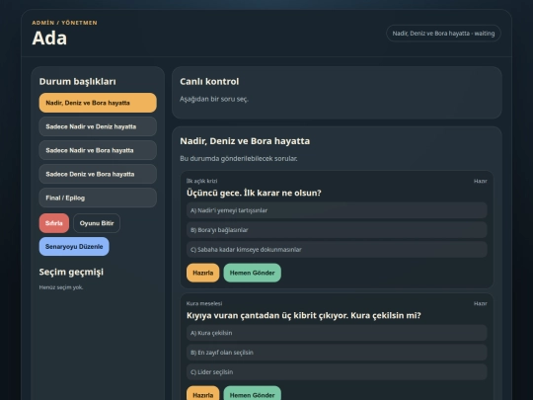The width and height of the screenshot is (533, 400).
Task: Open the 'Final / Epilog' heading
Action: point(98,198)
